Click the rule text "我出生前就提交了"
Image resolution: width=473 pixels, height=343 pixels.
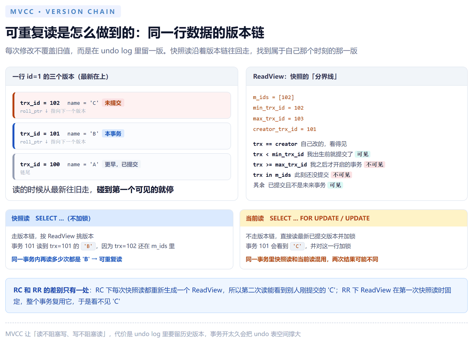coord(330,154)
